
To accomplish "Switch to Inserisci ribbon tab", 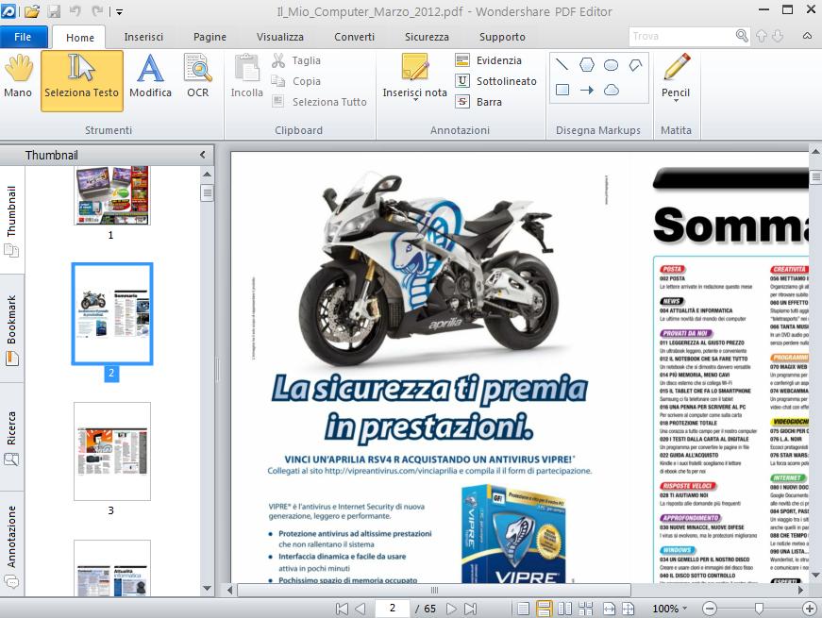I will (143, 37).
